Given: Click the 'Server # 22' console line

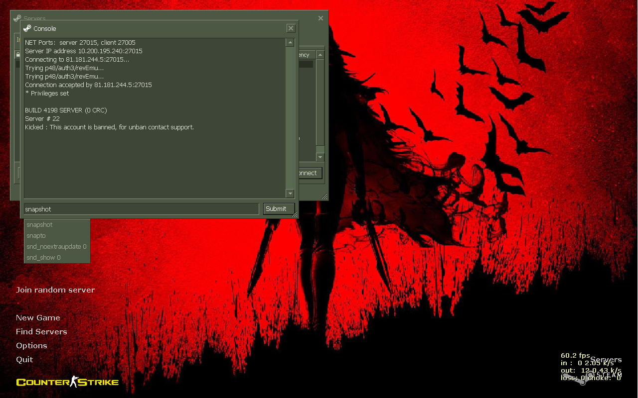Looking at the screenshot, I should click(x=42, y=119).
